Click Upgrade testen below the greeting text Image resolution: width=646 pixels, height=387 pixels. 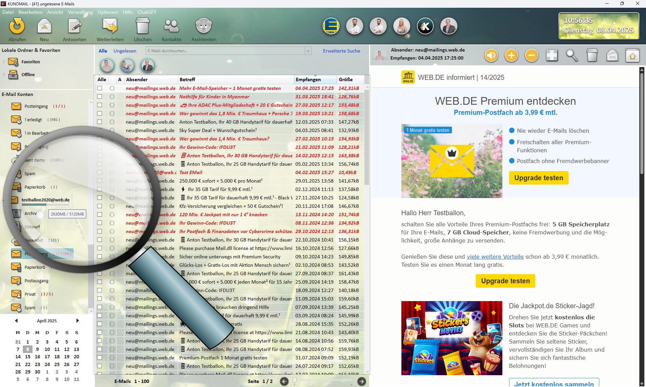click(x=505, y=281)
